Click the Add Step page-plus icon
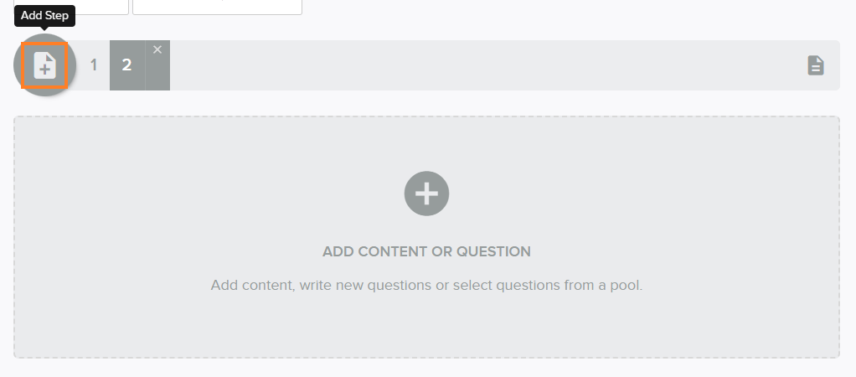 coord(44,65)
